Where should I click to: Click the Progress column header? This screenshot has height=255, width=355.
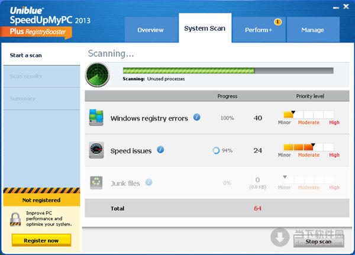coord(227,96)
